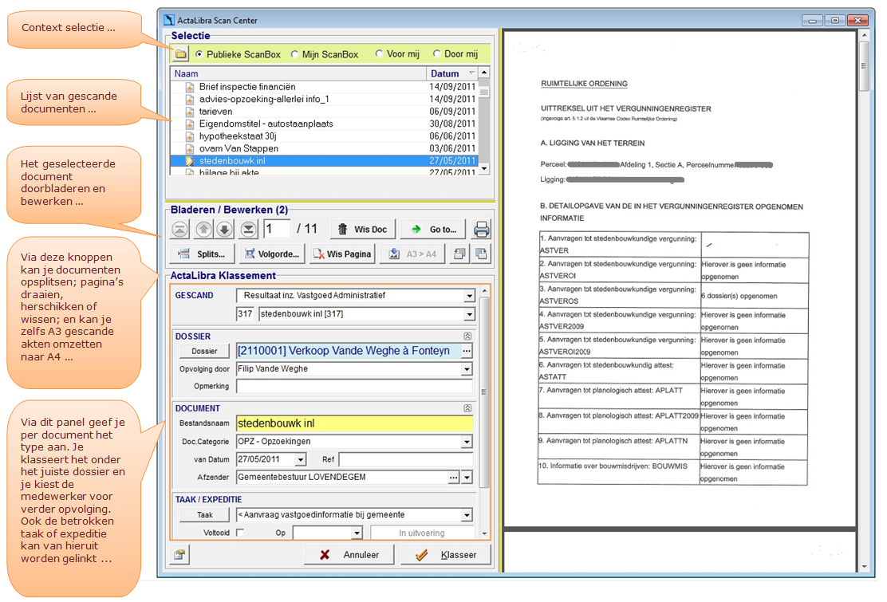
Task: Sort list by Datum column
Action: [x=452, y=73]
